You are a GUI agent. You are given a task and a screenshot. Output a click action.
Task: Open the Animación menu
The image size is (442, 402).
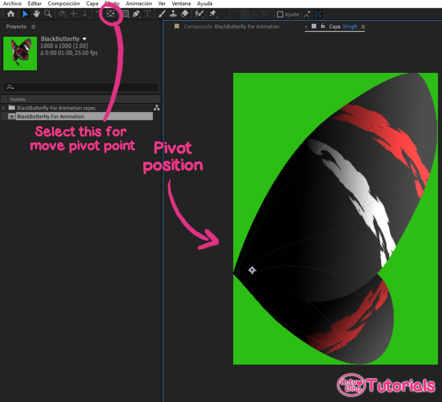coord(138,3)
